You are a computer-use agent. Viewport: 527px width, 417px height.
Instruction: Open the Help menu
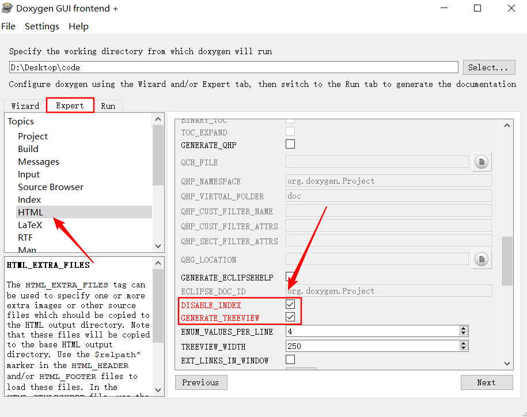coord(79,26)
